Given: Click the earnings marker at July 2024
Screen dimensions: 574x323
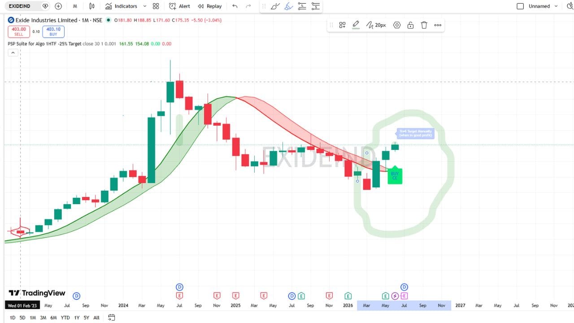Looking at the screenshot, I should coord(179,296).
